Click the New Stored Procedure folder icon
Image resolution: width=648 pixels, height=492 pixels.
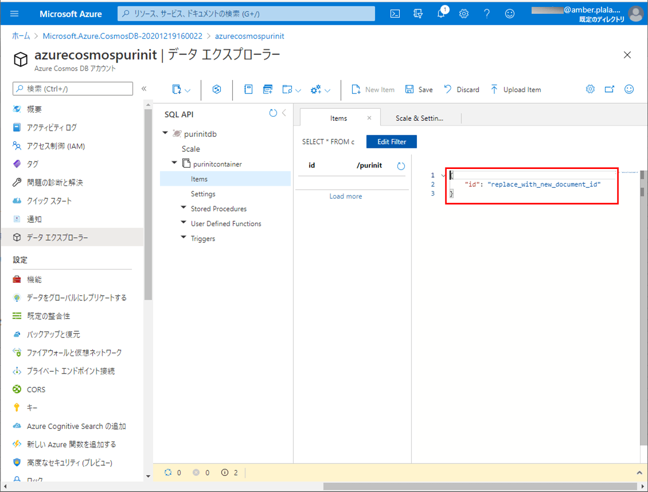point(287,89)
